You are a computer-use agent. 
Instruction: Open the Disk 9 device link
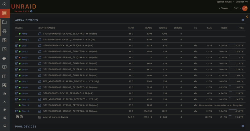point(24,93)
